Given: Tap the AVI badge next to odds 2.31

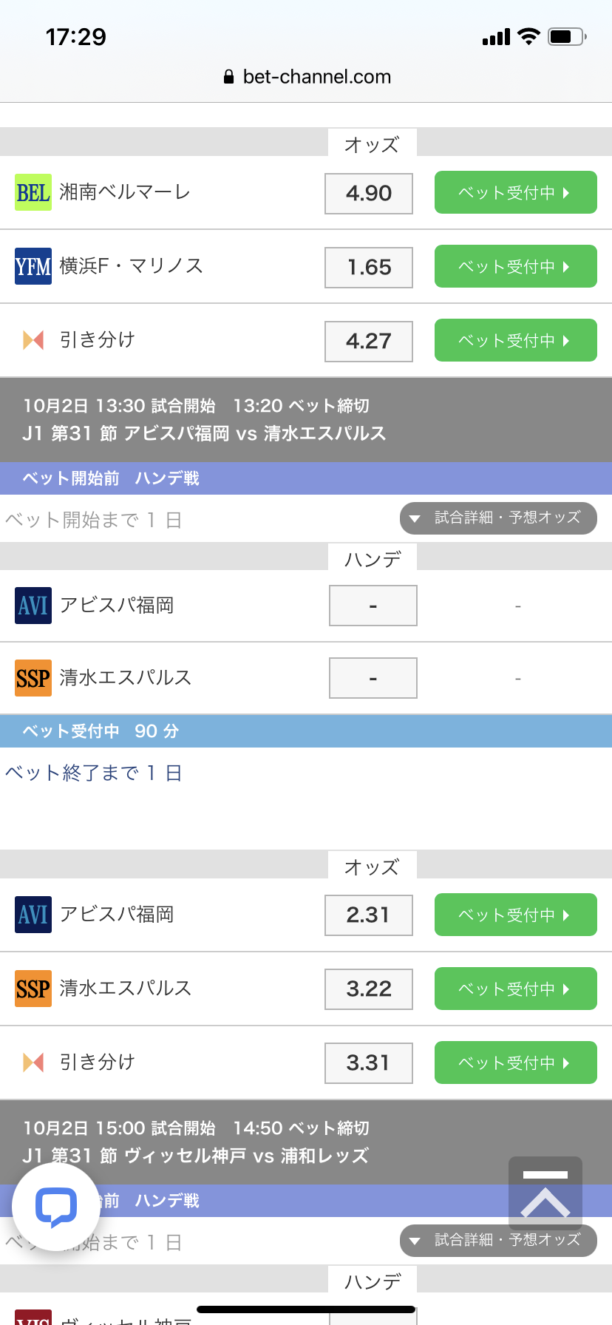Looking at the screenshot, I should [x=33, y=915].
